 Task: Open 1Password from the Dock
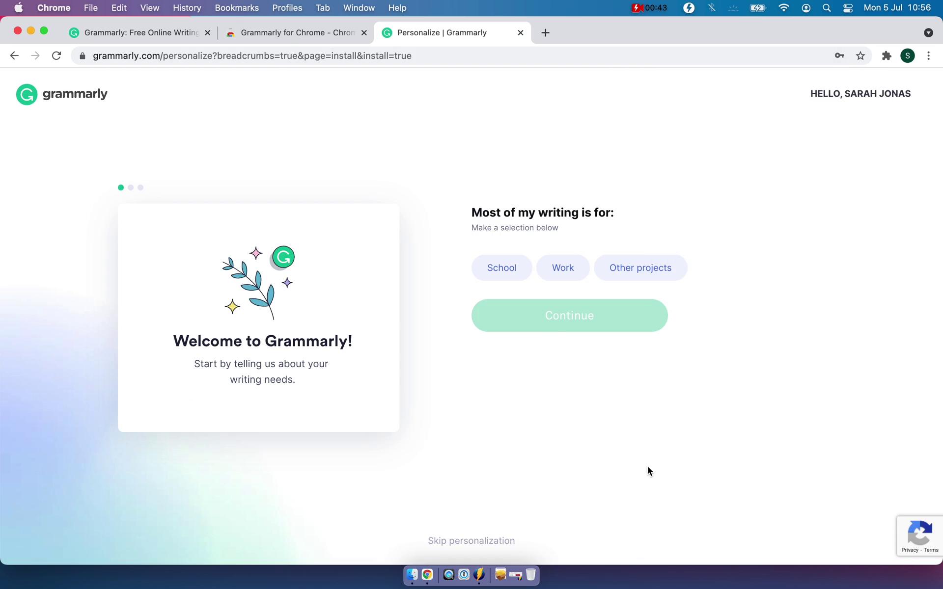(464, 574)
